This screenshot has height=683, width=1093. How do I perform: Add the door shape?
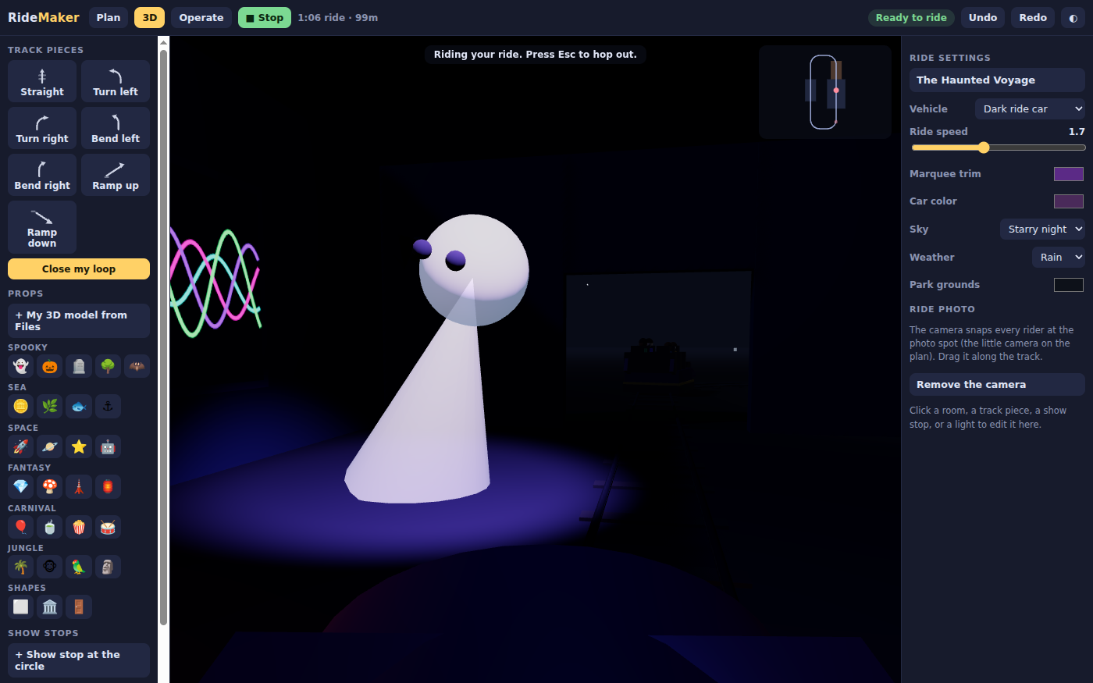[x=79, y=607]
